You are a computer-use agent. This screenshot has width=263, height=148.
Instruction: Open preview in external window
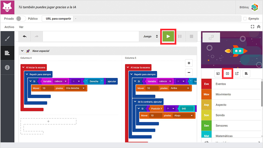point(237,74)
